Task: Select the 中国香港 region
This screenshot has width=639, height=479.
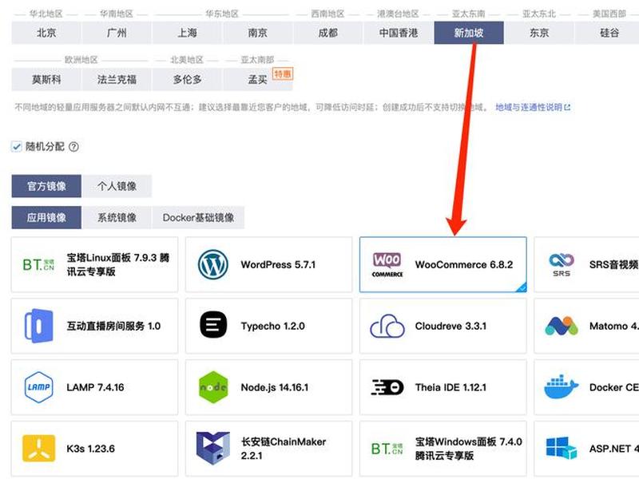Action: click(x=399, y=33)
